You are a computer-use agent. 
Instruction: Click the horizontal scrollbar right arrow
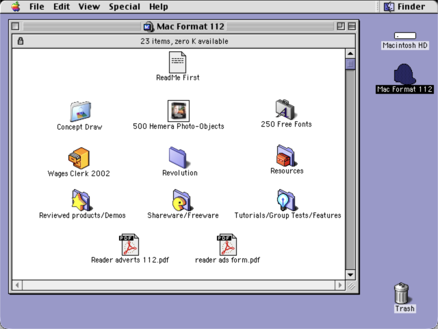[x=339, y=285]
